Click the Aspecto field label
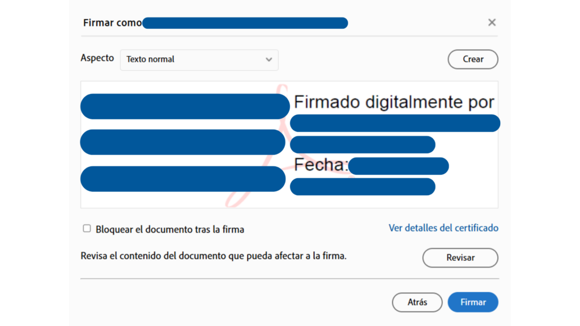 click(x=97, y=58)
